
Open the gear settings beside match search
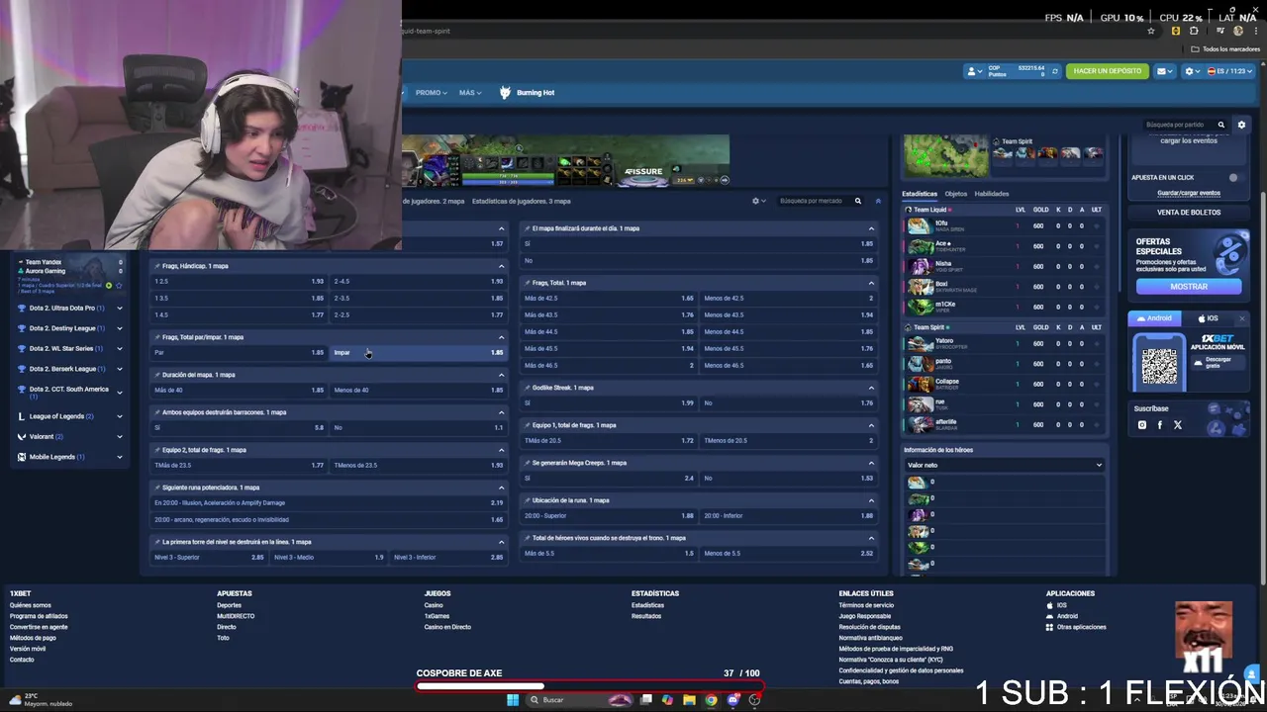pos(1241,125)
